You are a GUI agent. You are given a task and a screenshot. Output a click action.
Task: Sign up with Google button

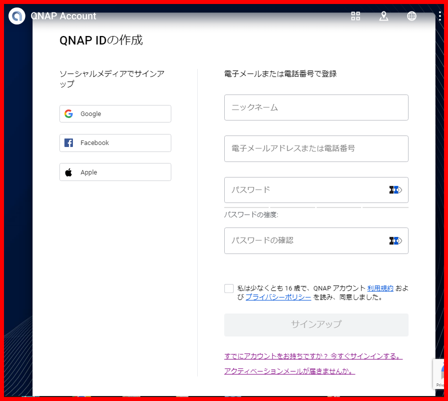[x=115, y=114]
